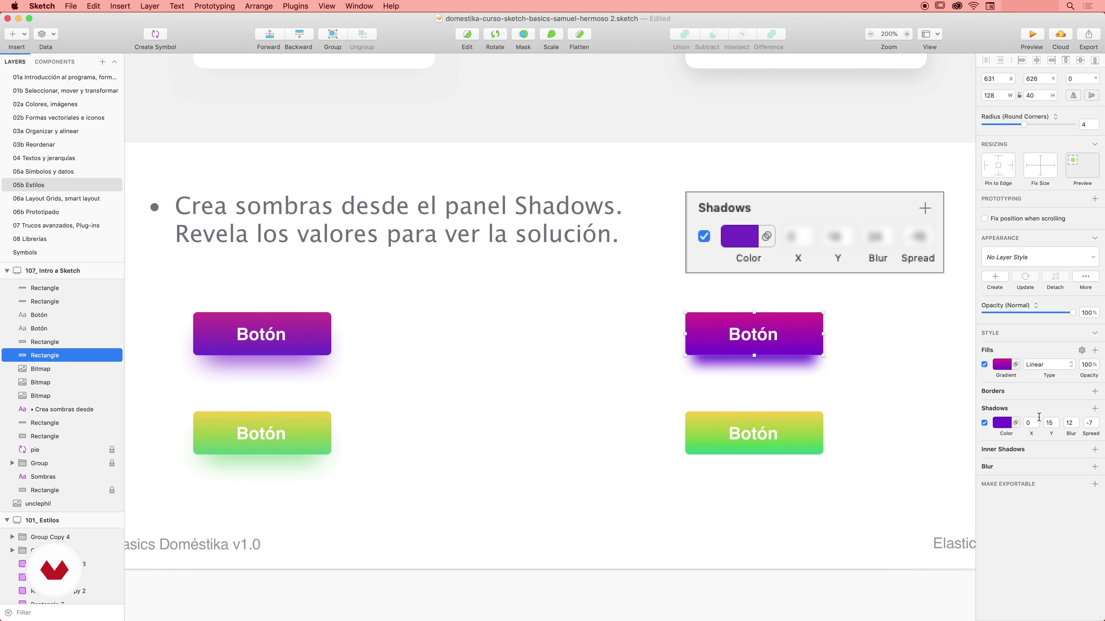Click Update layer style button

coord(1025,276)
